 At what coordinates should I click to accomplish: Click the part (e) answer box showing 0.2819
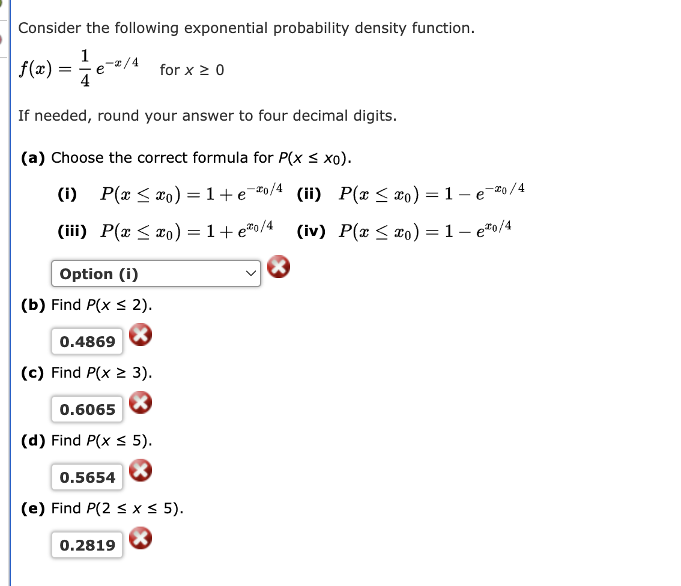point(86,544)
